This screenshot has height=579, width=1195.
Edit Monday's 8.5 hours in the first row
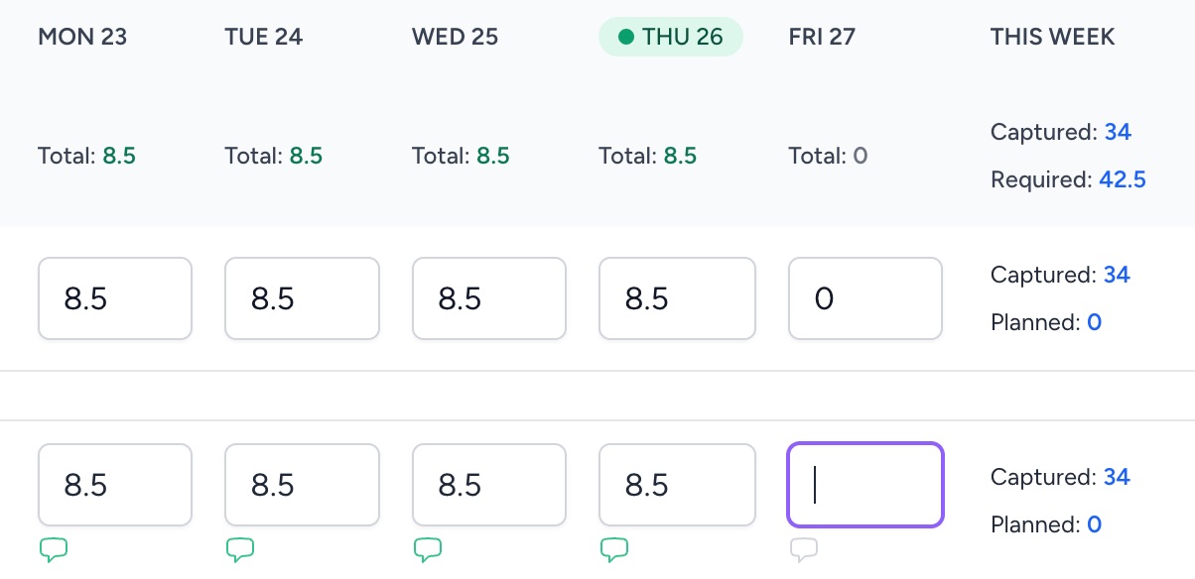tap(115, 298)
